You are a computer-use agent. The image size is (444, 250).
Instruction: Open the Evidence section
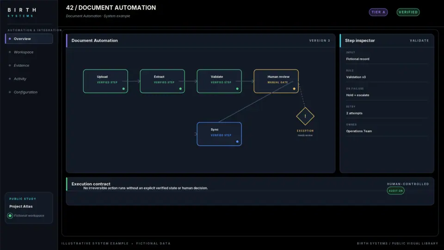pyautogui.click(x=22, y=65)
